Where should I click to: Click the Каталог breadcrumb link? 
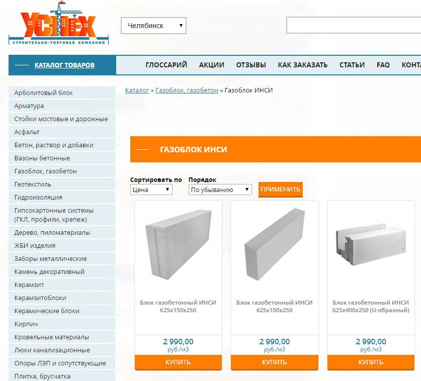click(x=137, y=90)
